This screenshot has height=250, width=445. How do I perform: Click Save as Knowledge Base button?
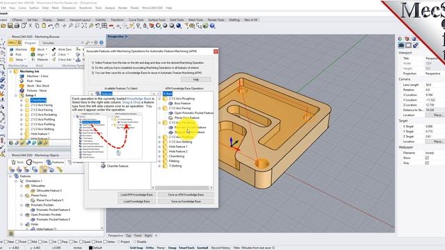(186, 201)
